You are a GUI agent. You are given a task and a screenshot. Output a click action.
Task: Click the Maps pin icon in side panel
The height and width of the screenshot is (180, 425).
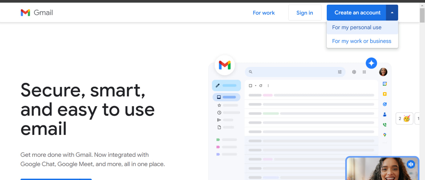click(385, 135)
